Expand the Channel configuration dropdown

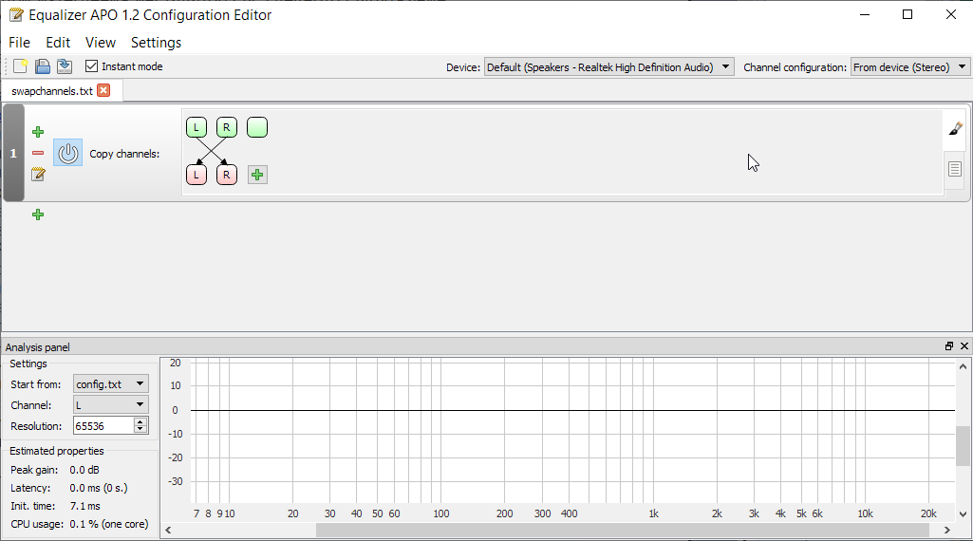(909, 67)
